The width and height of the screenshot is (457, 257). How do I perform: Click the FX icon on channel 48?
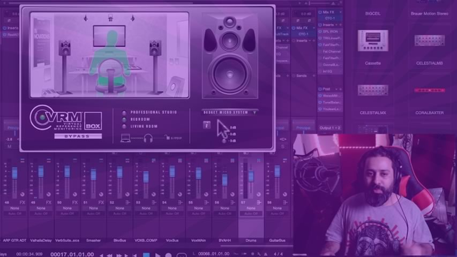pyautogui.click(x=22, y=202)
